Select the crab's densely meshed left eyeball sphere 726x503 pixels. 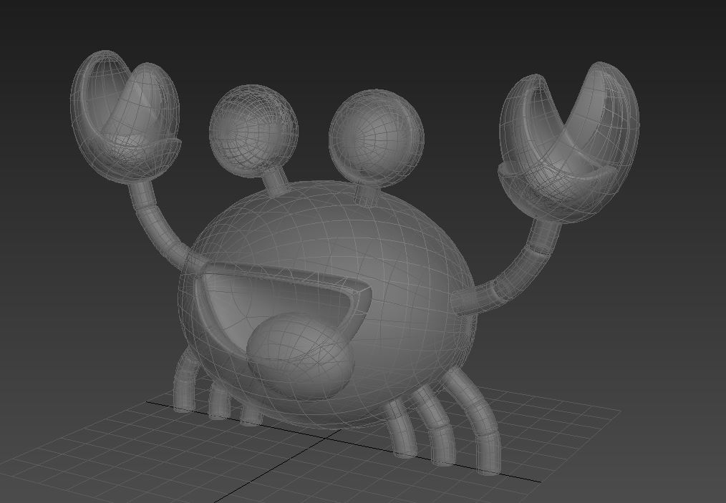253,130
